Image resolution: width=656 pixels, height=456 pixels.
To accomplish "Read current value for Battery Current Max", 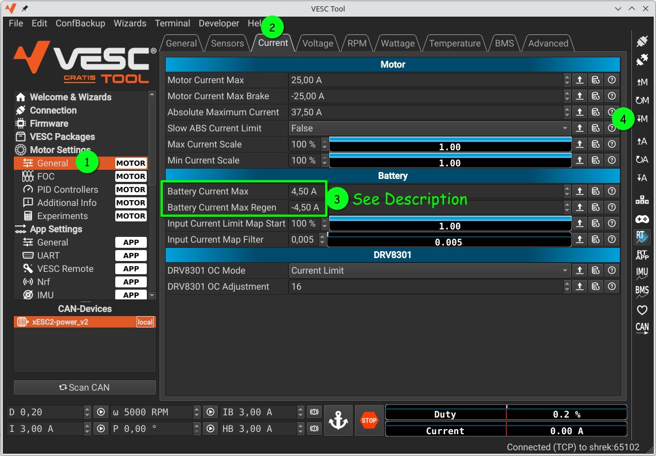I will point(579,191).
